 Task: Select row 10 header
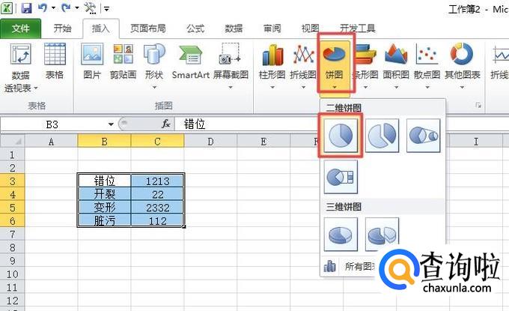tap(12, 274)
